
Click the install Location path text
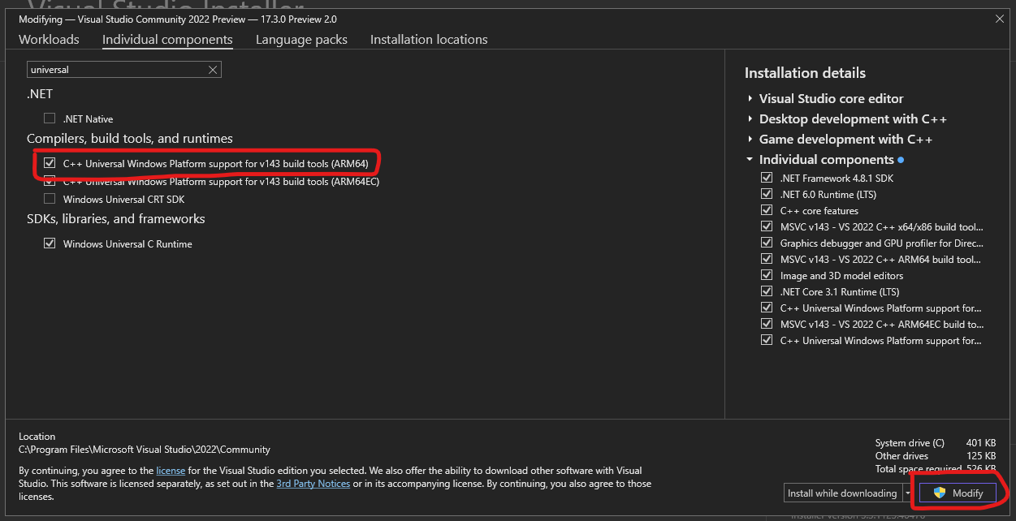click(145, 450)
